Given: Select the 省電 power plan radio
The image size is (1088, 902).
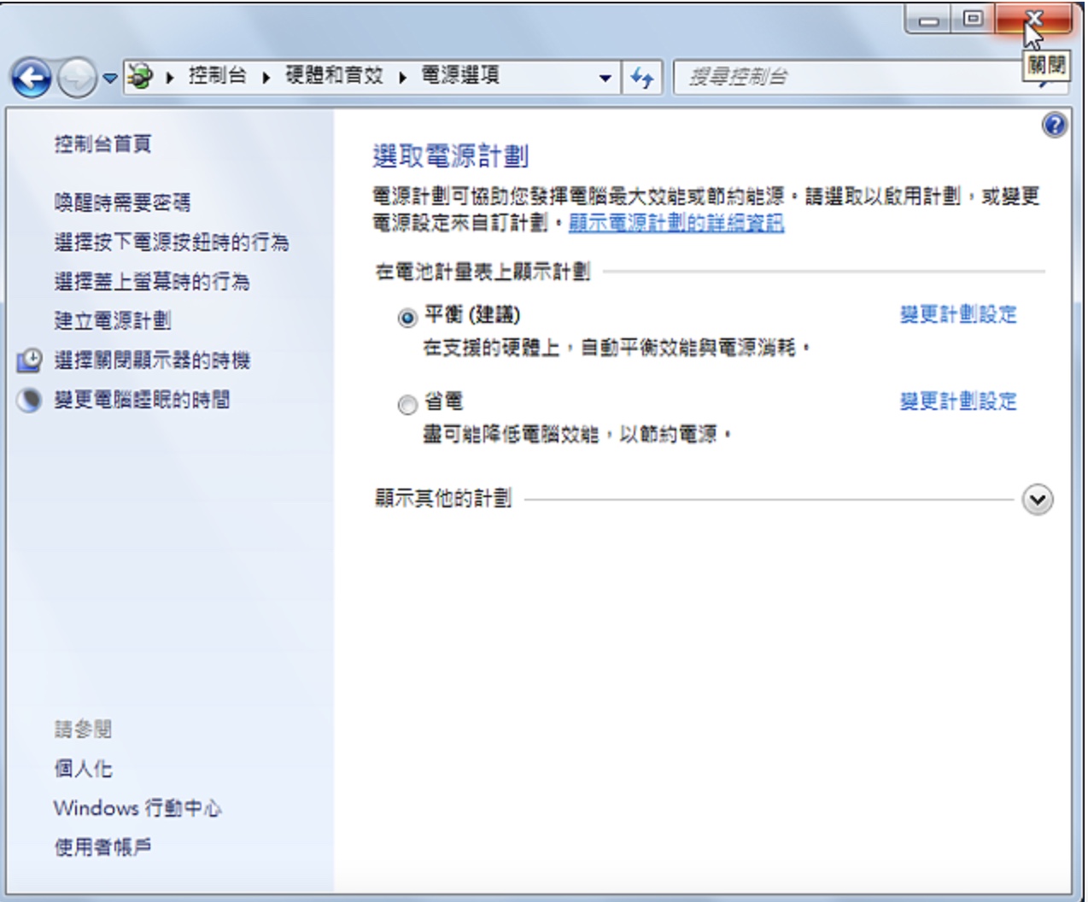Looking at the screenshot, I should [407, 404].
